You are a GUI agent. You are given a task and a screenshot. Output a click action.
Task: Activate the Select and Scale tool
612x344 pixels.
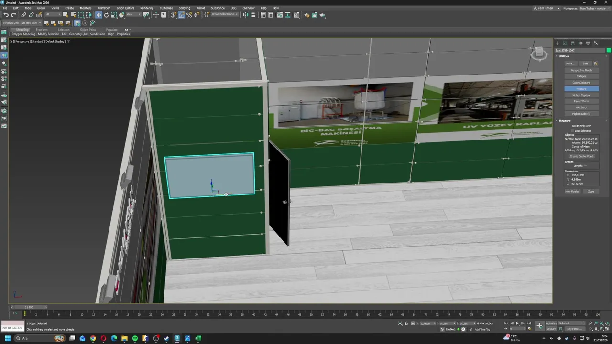click(114, 15)
